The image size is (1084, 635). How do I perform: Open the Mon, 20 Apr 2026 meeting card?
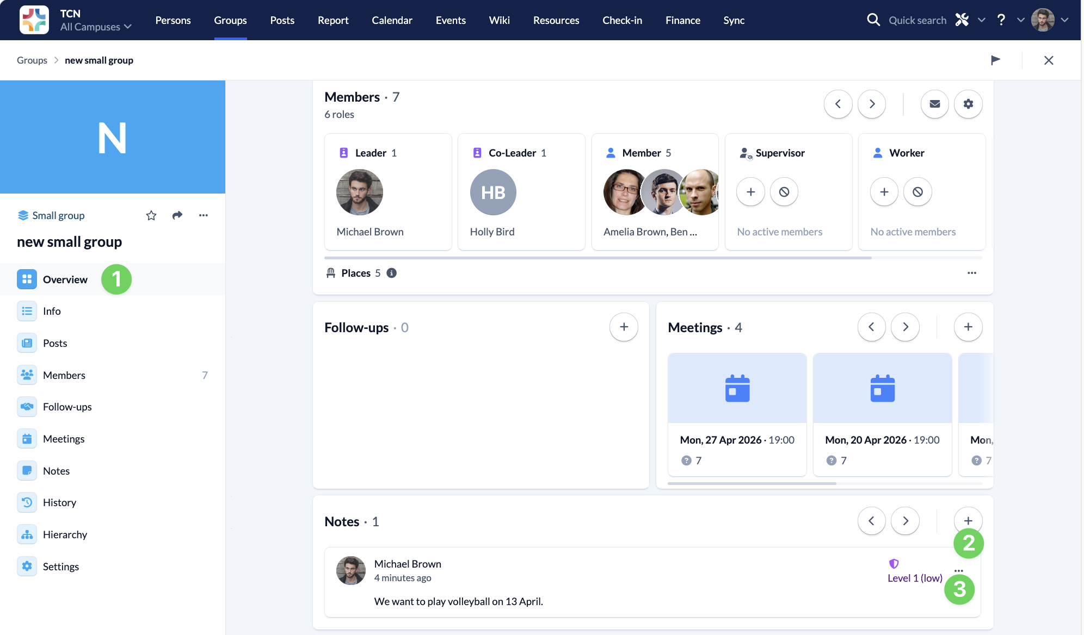pyautogui.click(x=882, y=414)
